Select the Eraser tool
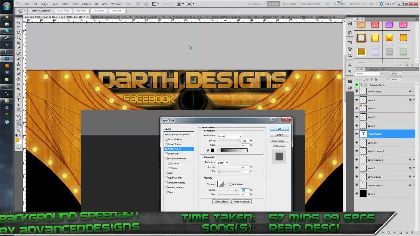Viewport: 420px width, 236px height. (x=19, y=74)
